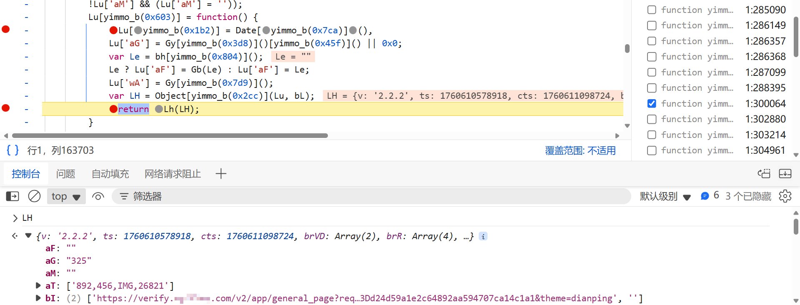Click the down arrow of code vertical scrollbar
Image resolution: width=800 pixels, height=305 pixels.
tap(627, 126)
